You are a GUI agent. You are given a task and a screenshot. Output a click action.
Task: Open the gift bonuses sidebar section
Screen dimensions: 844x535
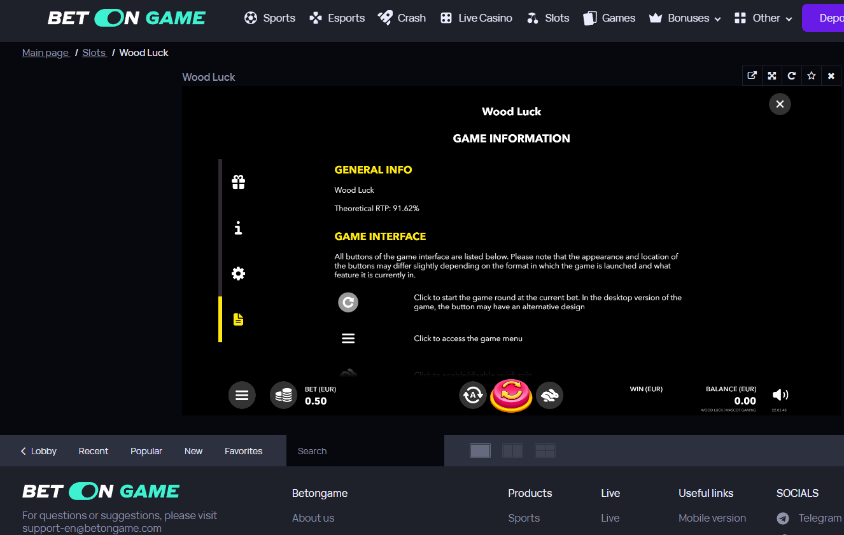pyautogui.click(x=238, y=182)
